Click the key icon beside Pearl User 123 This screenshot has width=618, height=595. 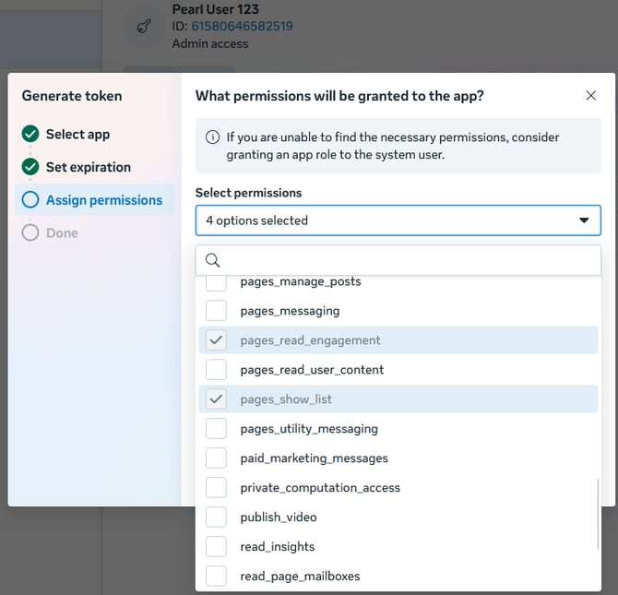pos(144,27)
